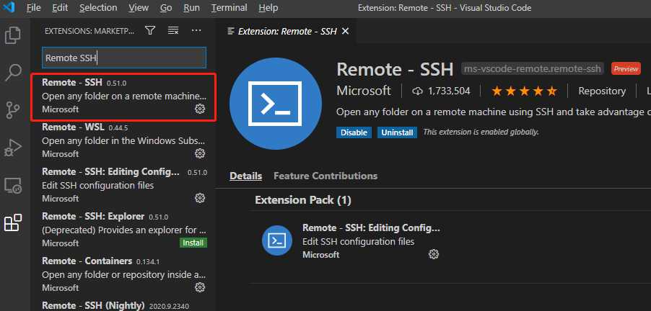Select Remote - Containers list entry
Image resolution: width=651 pixels, height=311 pixels.
point(123,274)
